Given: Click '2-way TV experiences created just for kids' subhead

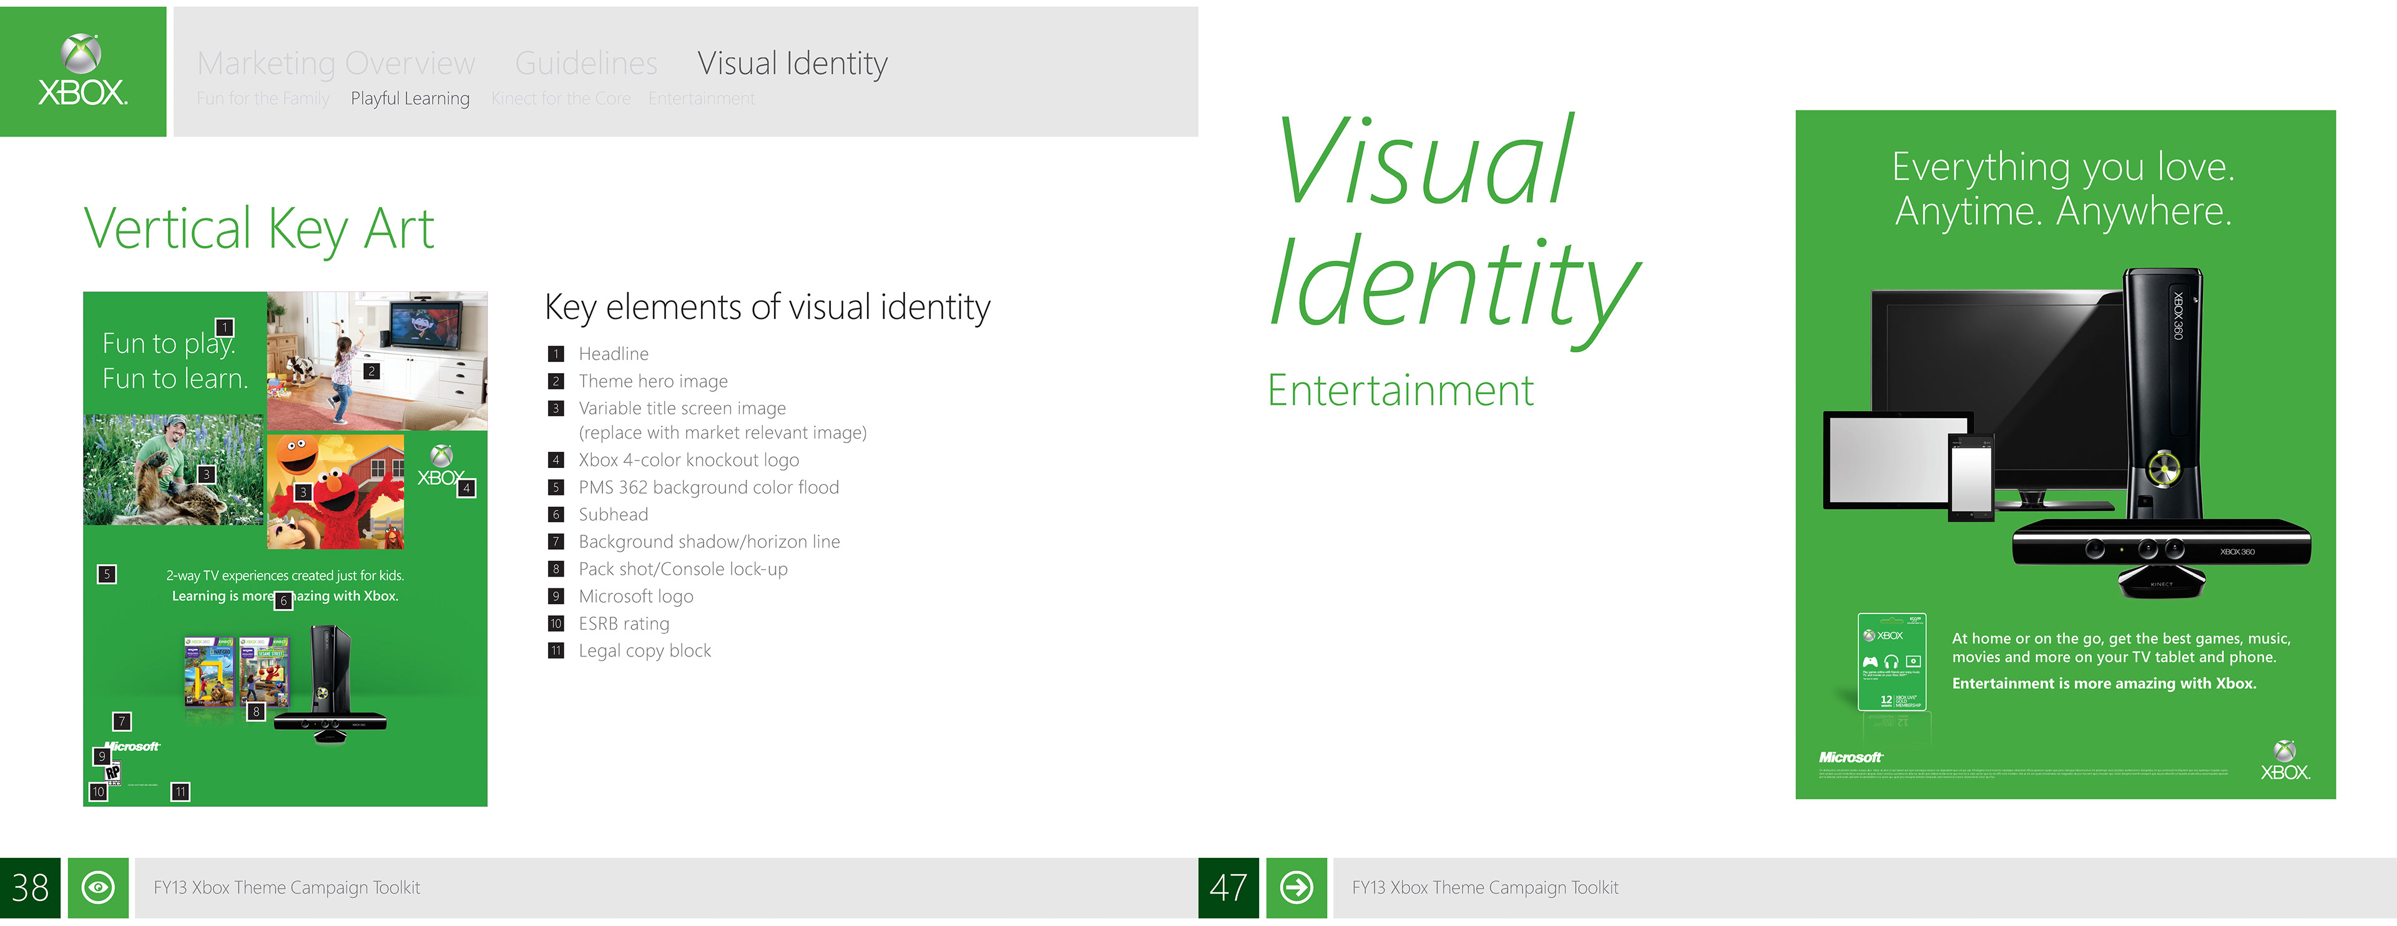Looking at the screenshot, I should coord(285,575).
